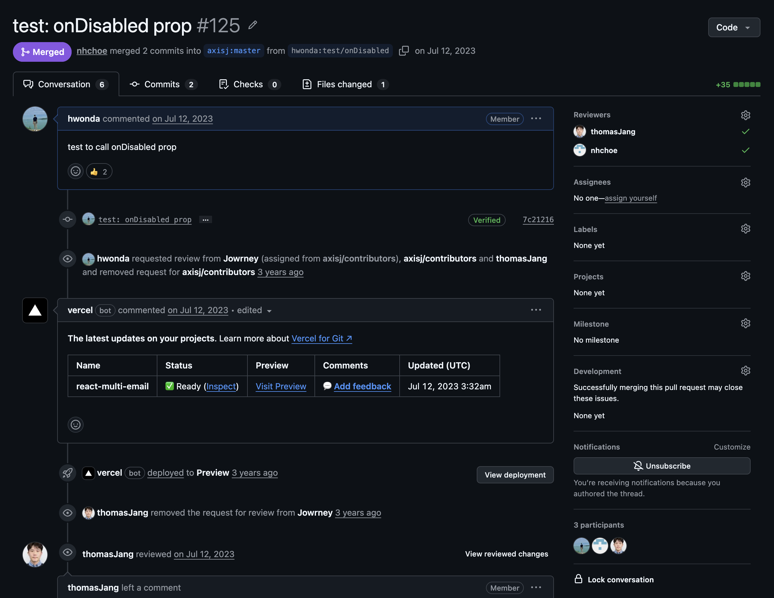
Task: Expand the commit message ellipsis for onDisabled prop
Action: 206,219
